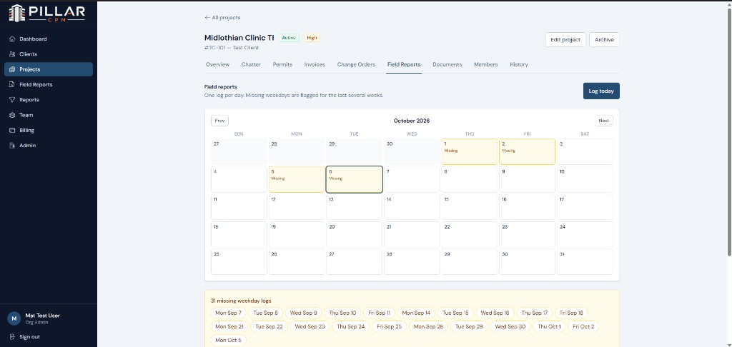Open Team in the sidebar
732x347 pixels.
click(x=49, y=115)
